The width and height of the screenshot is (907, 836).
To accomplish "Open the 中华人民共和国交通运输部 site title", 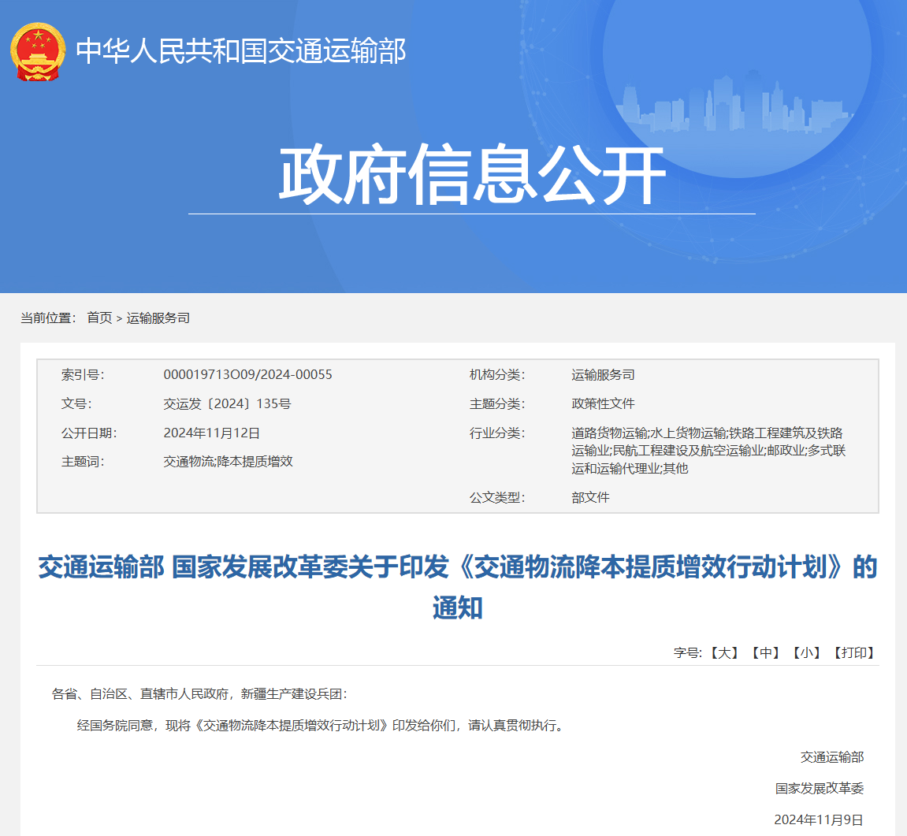I will click(x=240, y=51).
